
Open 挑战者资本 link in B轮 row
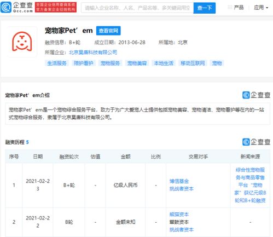[x=182, y=229]
